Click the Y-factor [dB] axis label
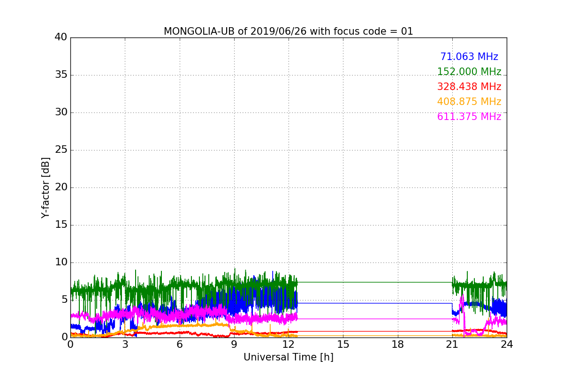 coord(46,187)
